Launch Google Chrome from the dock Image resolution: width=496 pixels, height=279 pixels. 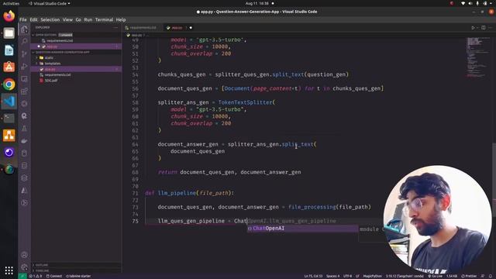click(9, 84)
